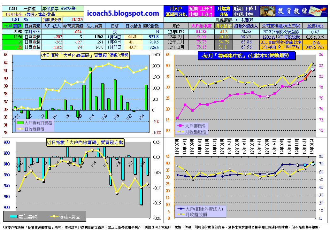Select the 79.54 concentration value
Screen dimensions: 330x231
[x=201, y=37]
